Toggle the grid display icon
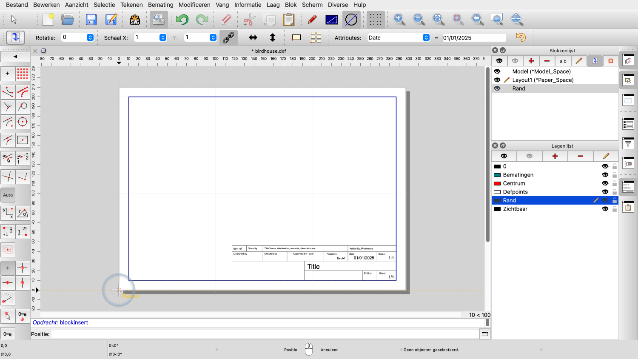638x359 pixels. click(375, 20)
